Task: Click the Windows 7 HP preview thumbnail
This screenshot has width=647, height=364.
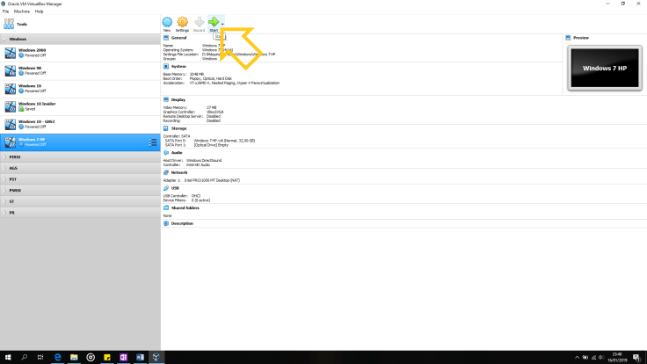Action: [604, 68]
